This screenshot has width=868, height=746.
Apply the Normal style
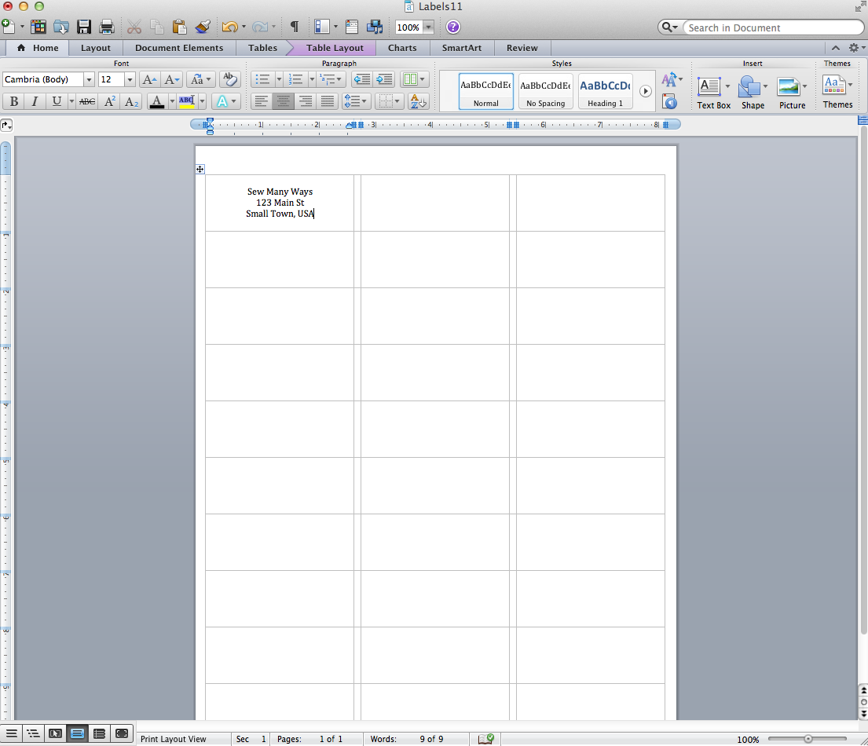pos(486,91)
